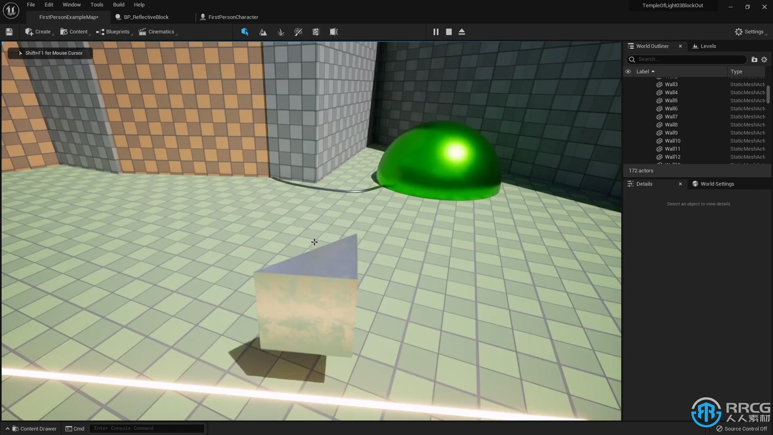Save the current level with the disk icon

point(9,32)
